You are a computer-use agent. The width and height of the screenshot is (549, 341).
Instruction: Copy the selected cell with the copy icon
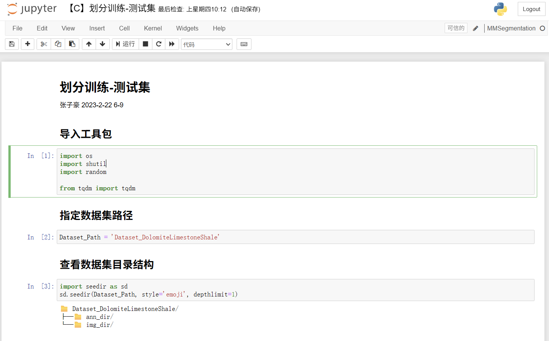58,44
